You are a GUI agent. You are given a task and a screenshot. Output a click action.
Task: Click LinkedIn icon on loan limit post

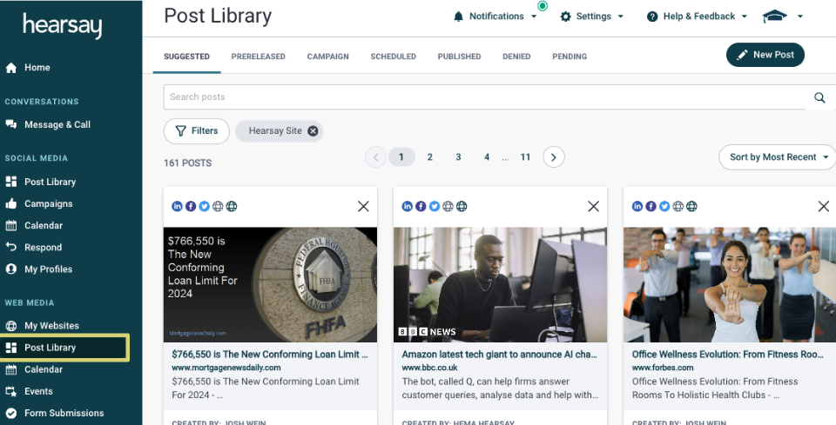[177, 206]
